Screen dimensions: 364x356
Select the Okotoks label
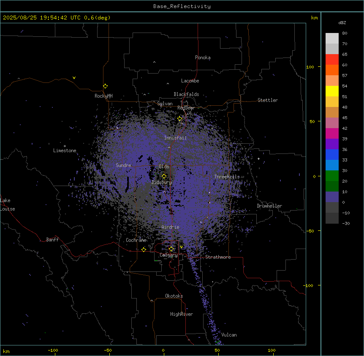click(174, 296)
